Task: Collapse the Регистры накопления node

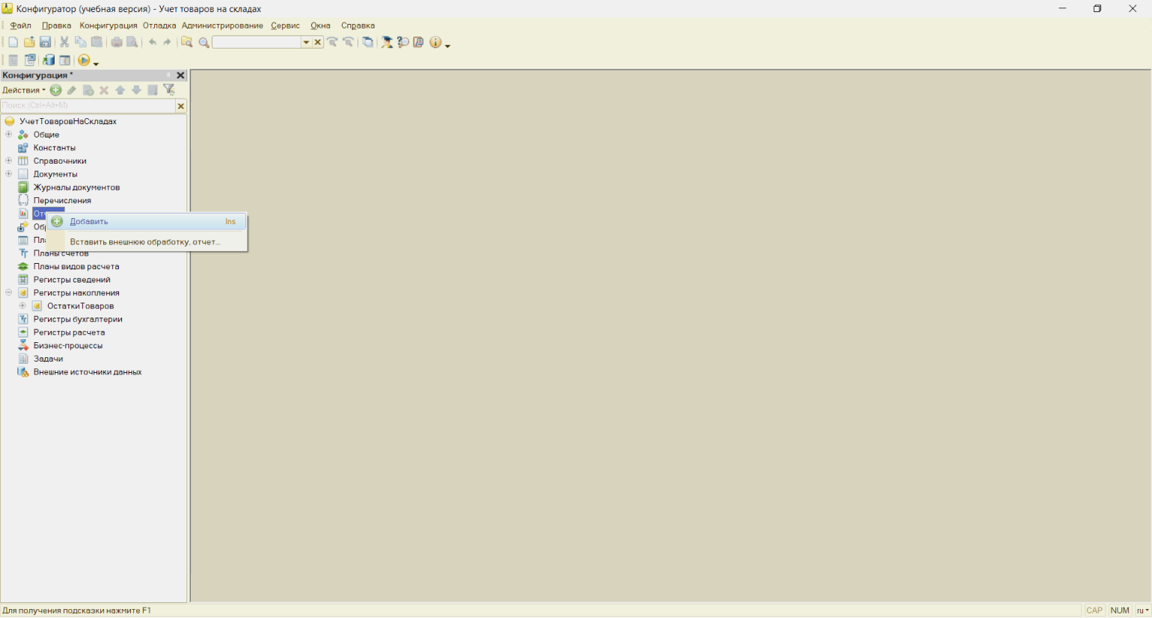Action: click(9, 293)
